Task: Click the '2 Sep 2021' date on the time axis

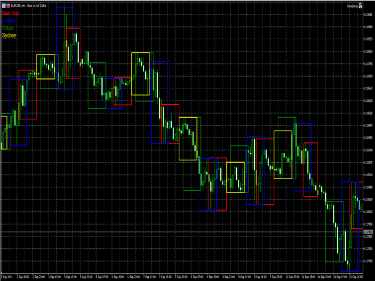Action: [6, 277]
